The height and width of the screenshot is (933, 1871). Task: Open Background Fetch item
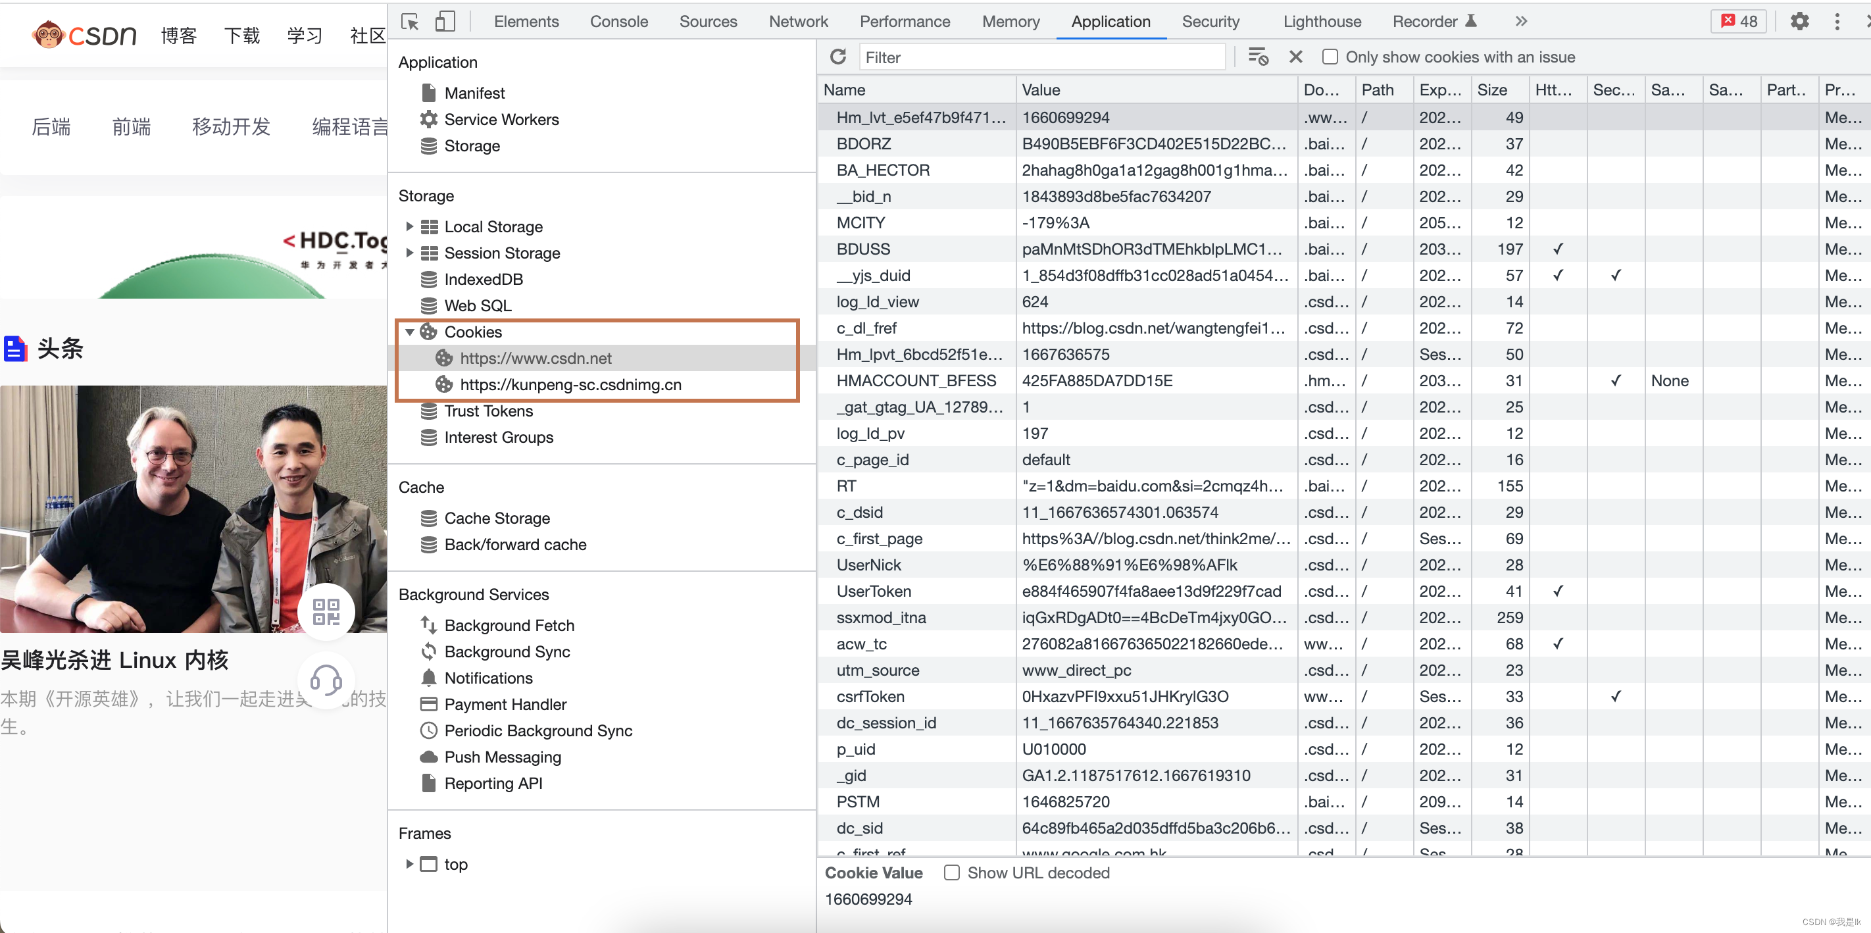pos(509,626)
